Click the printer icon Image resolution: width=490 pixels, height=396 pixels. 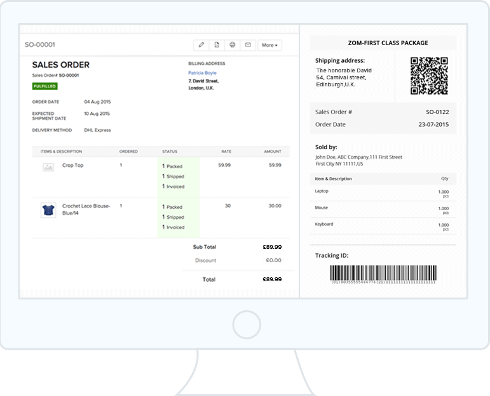coord(232,45)
